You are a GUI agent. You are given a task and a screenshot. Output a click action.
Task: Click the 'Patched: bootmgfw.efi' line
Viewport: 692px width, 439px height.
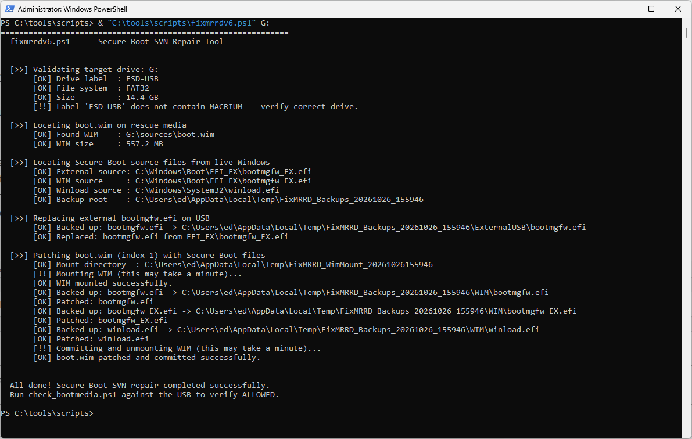[94, 301]
